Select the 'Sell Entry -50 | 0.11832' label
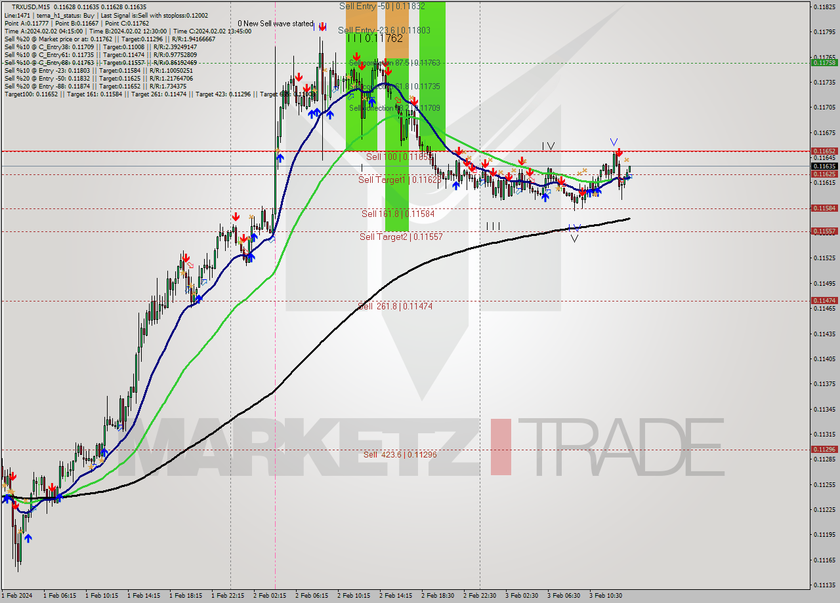Image resolution: width=840 pixels, height=603 pixels. [382, 6]
